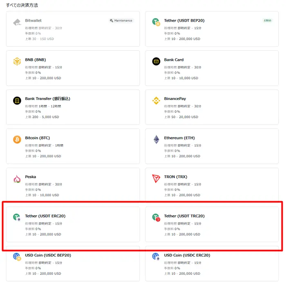Image resolution: width=286 pixels, height=286 pixels.
Task: Click the red TRON triangle icon
Action: click(156, 179)
